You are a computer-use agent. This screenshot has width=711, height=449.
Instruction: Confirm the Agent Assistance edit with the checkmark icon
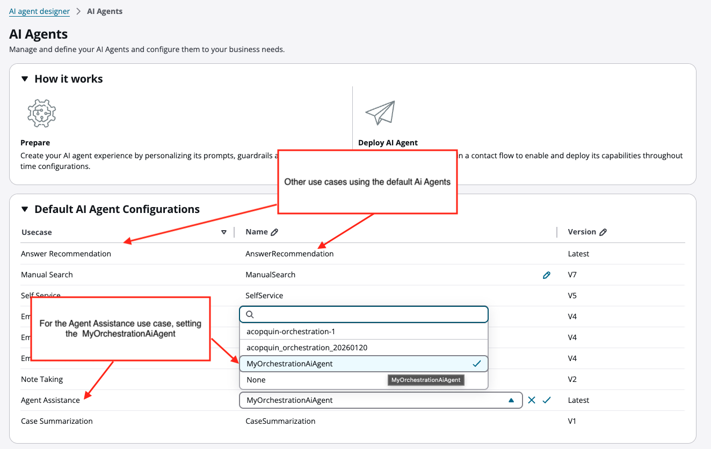[546, 400]
